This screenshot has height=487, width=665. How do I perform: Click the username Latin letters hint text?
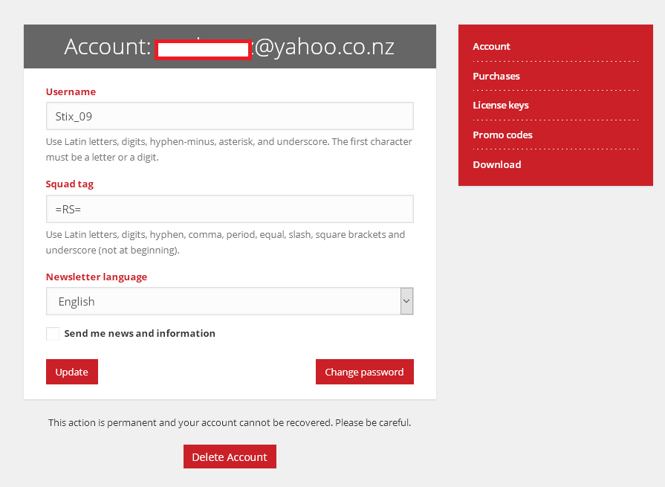click(229, 149)
